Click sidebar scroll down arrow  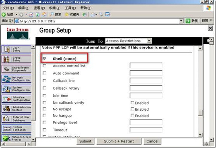tap(33, 139)
